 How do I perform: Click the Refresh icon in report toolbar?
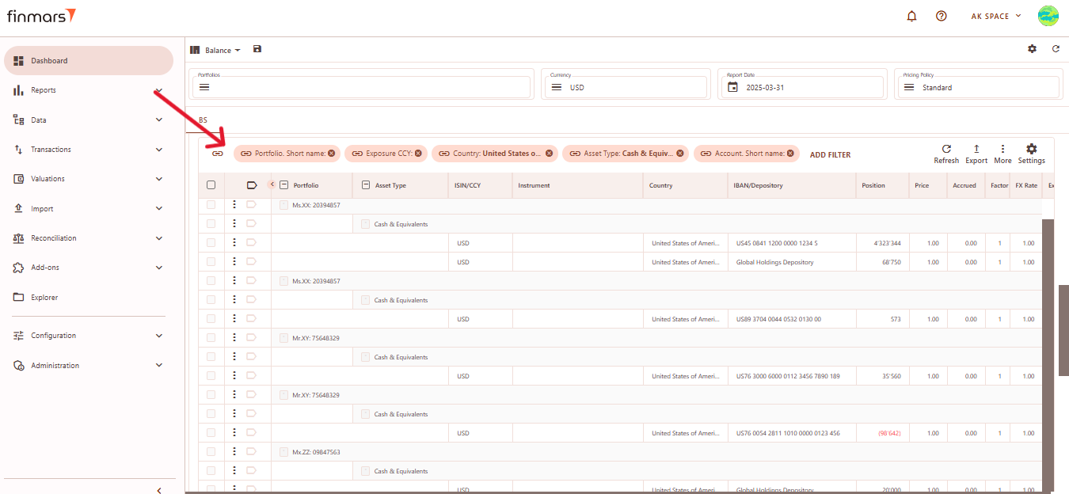tap(945, 149)
